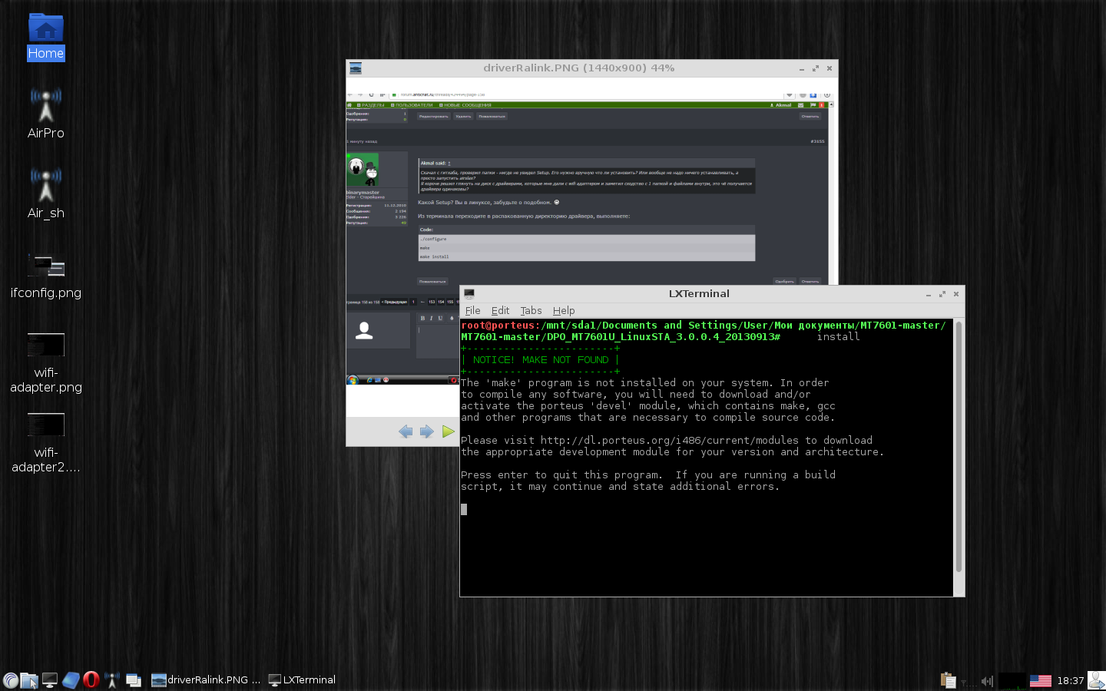Go to previous image in image viewer
Image resolution: width=1106 pixels, height=691 pixels.
point(406,431)
